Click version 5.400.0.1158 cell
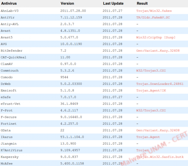 coord(72,164)
